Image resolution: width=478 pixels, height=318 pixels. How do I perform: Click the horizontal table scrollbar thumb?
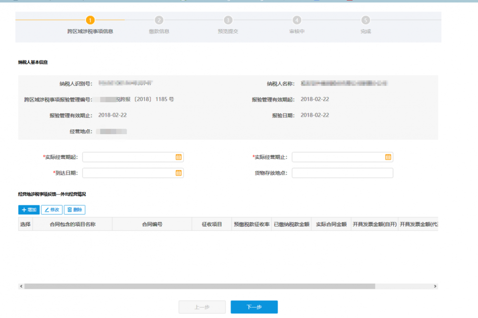[x=199, y=286]
